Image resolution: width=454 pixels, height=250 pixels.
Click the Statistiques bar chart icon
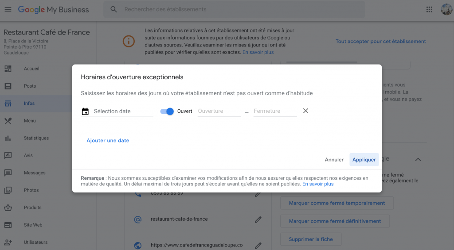[8, 138]
